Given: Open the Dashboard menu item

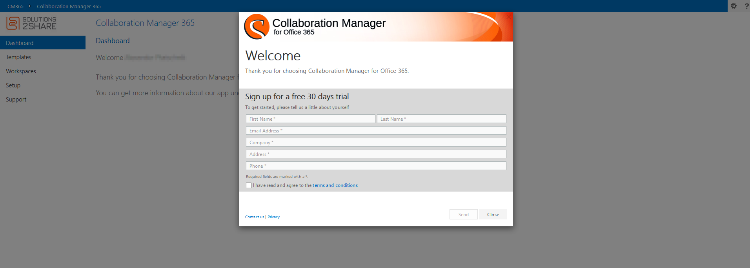Looking at the screenshot, I should pos(43,43).
